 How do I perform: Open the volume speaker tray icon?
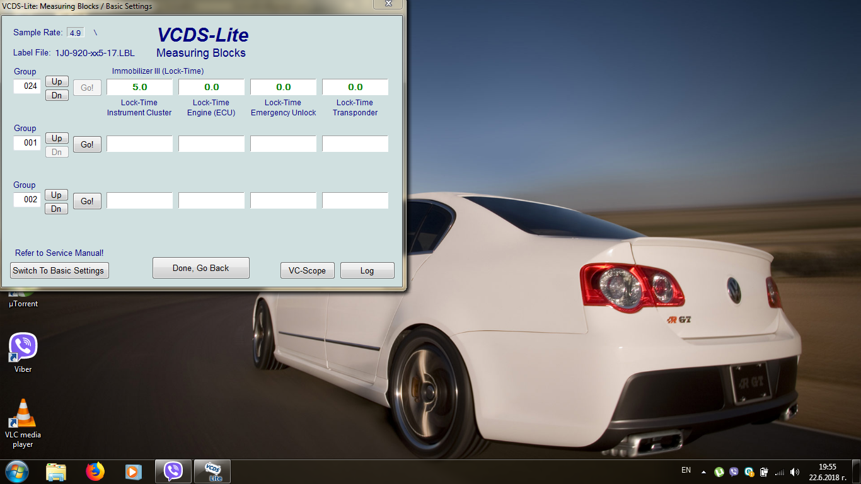click(x=794, y=471)
